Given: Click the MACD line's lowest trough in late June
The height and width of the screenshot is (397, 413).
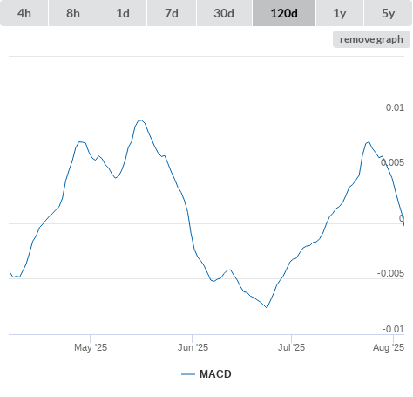Looking at the screenshot, I should click(267, 307).
